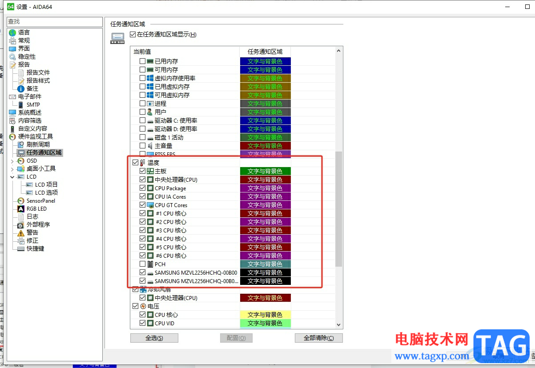
Task: Expand the 桌面小工具 tree node
Action: tap(12, 168)
